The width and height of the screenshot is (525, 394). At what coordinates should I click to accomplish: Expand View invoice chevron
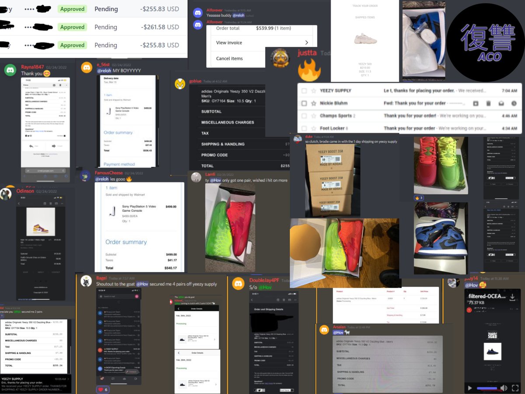pos(306,42)
